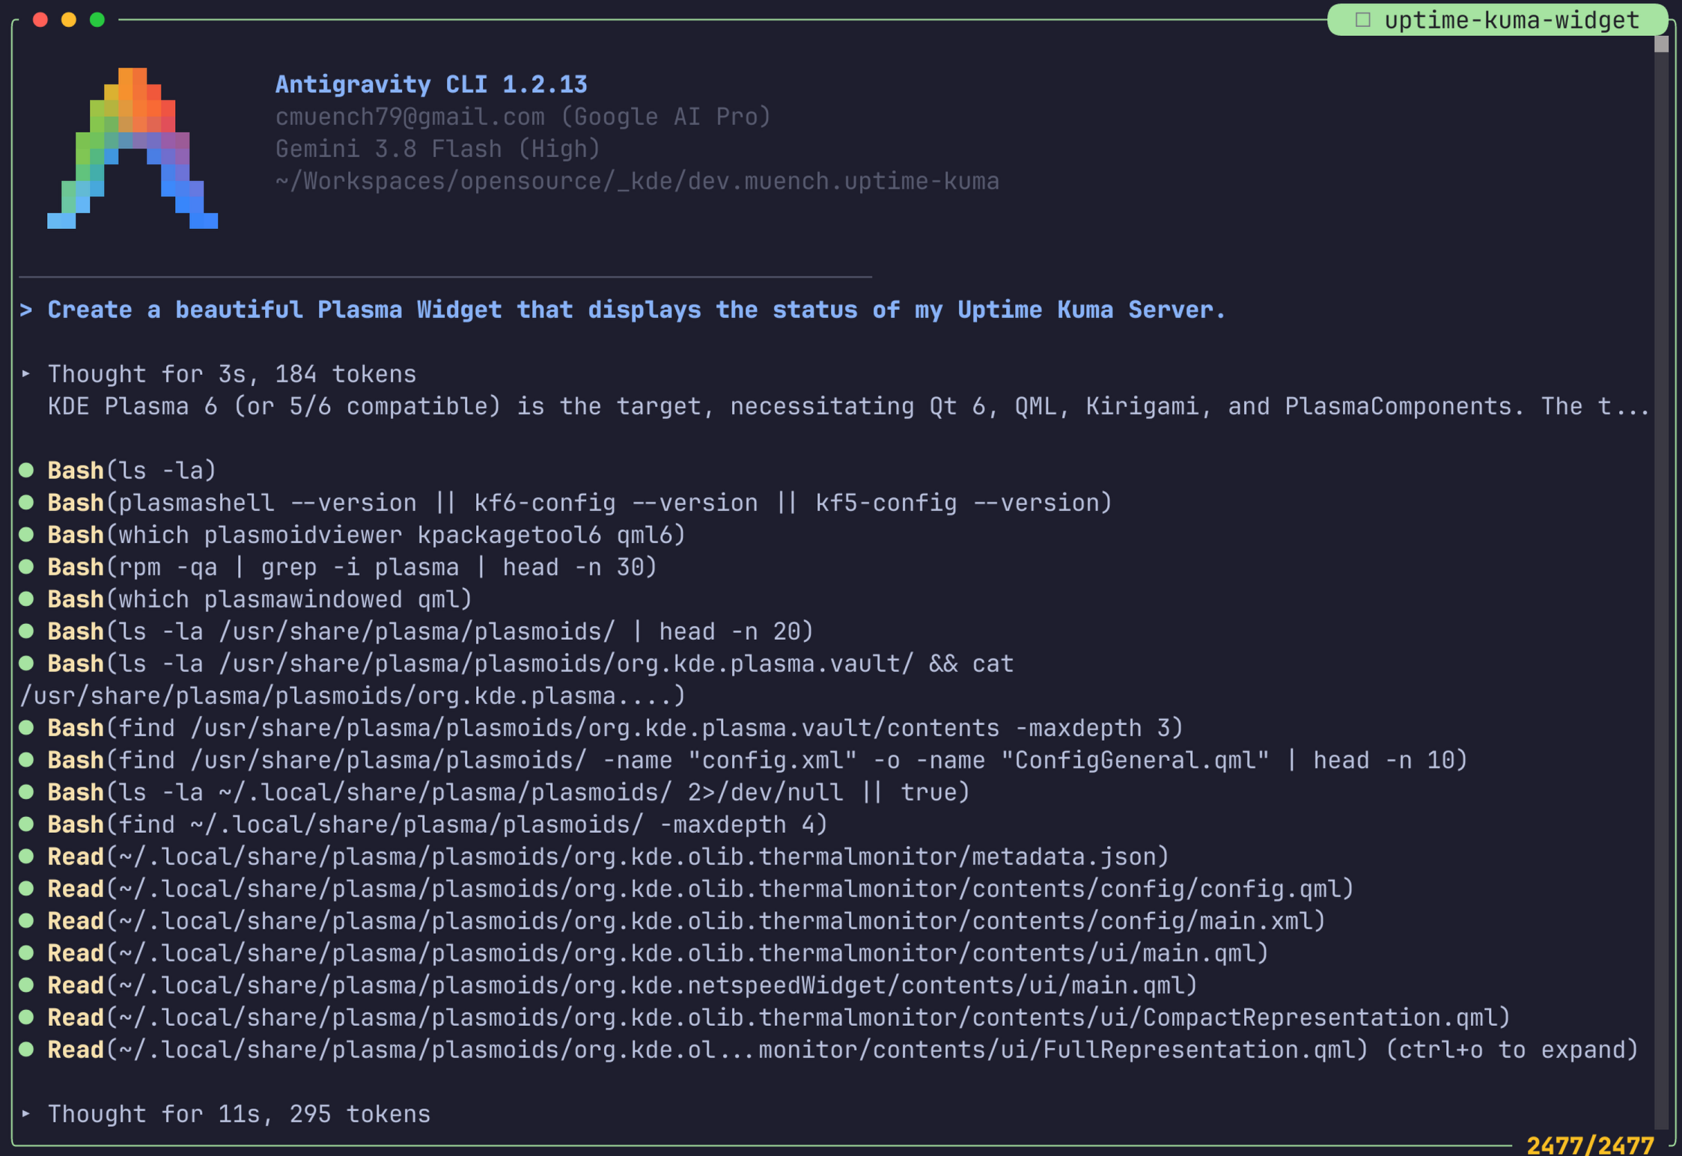Click 'Gemini 3.8 Flash (High)' model text
The image size is (1682, 1156).
[438, 149]
